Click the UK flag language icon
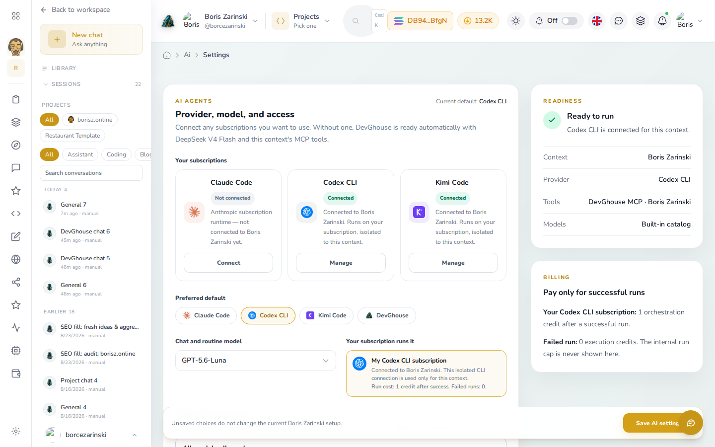This screenshot has width=715, height=447. coord(597,21)
